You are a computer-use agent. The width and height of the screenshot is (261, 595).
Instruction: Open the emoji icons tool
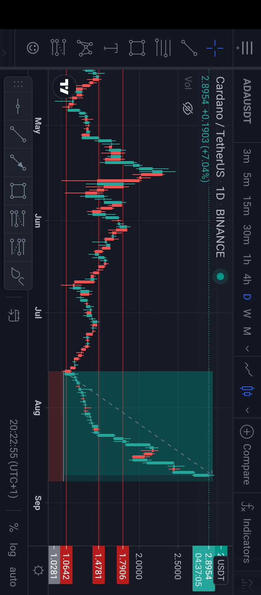(x=33, y=48)
